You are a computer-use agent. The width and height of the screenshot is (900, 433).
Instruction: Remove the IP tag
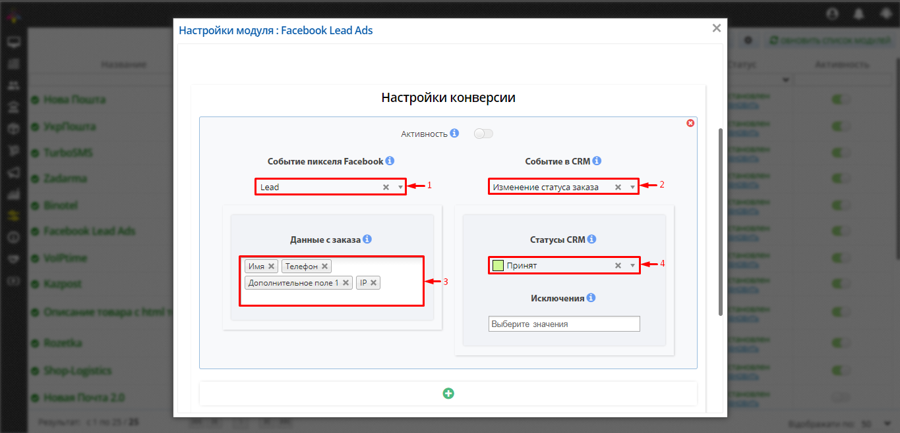coord(373,283)
